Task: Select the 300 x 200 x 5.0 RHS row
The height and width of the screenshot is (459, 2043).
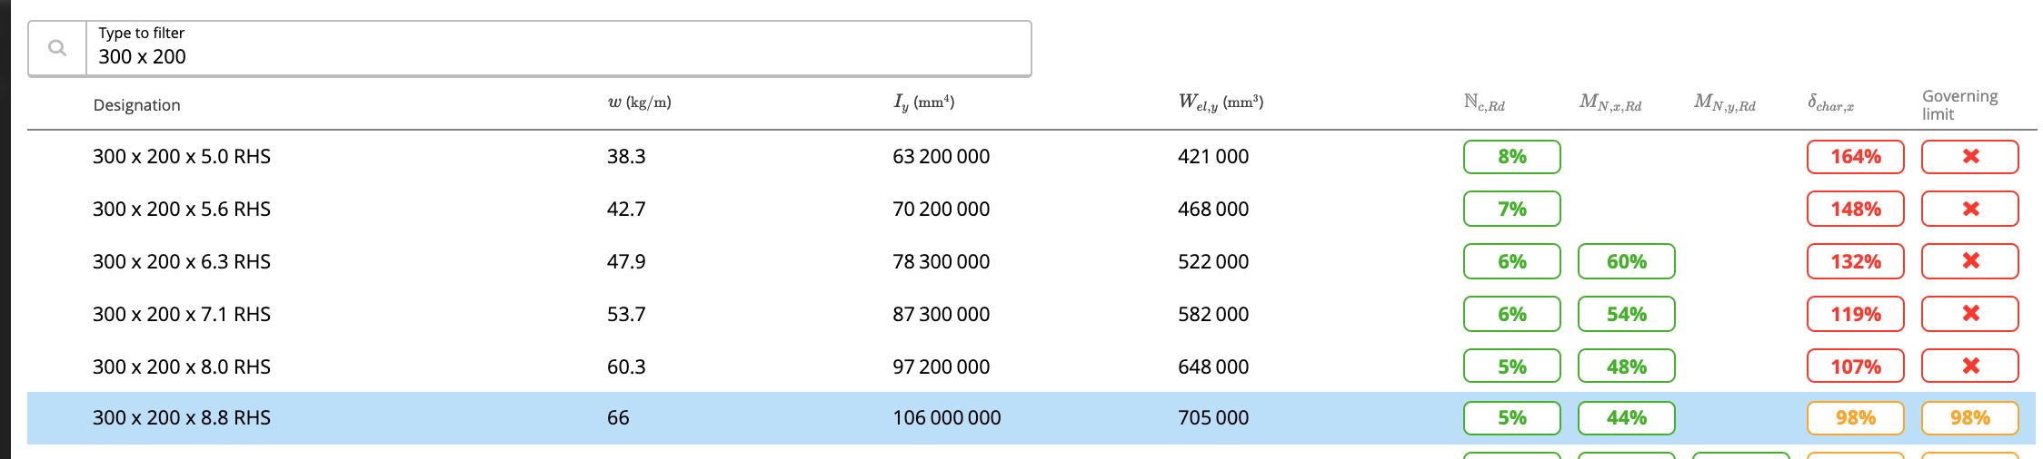Action: (1031, 157)
